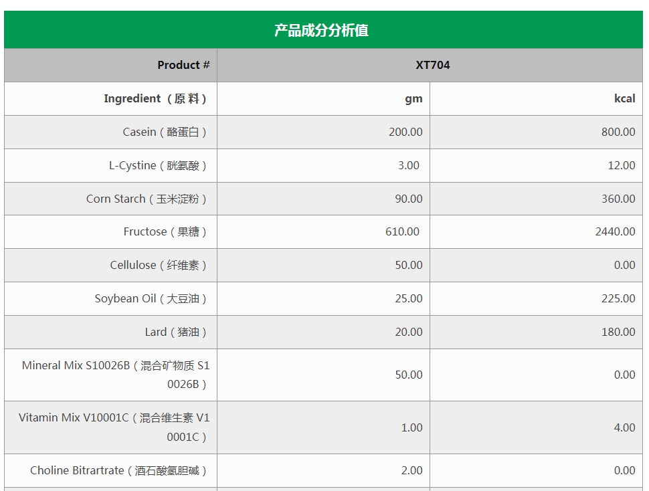Select the Mineral Mix S10026B cell
This screenshot has height=491, width=649.
pos(110,375)
